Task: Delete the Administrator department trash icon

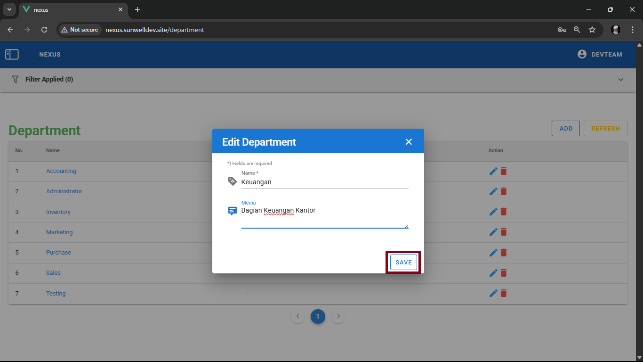Action: (504, 191)
